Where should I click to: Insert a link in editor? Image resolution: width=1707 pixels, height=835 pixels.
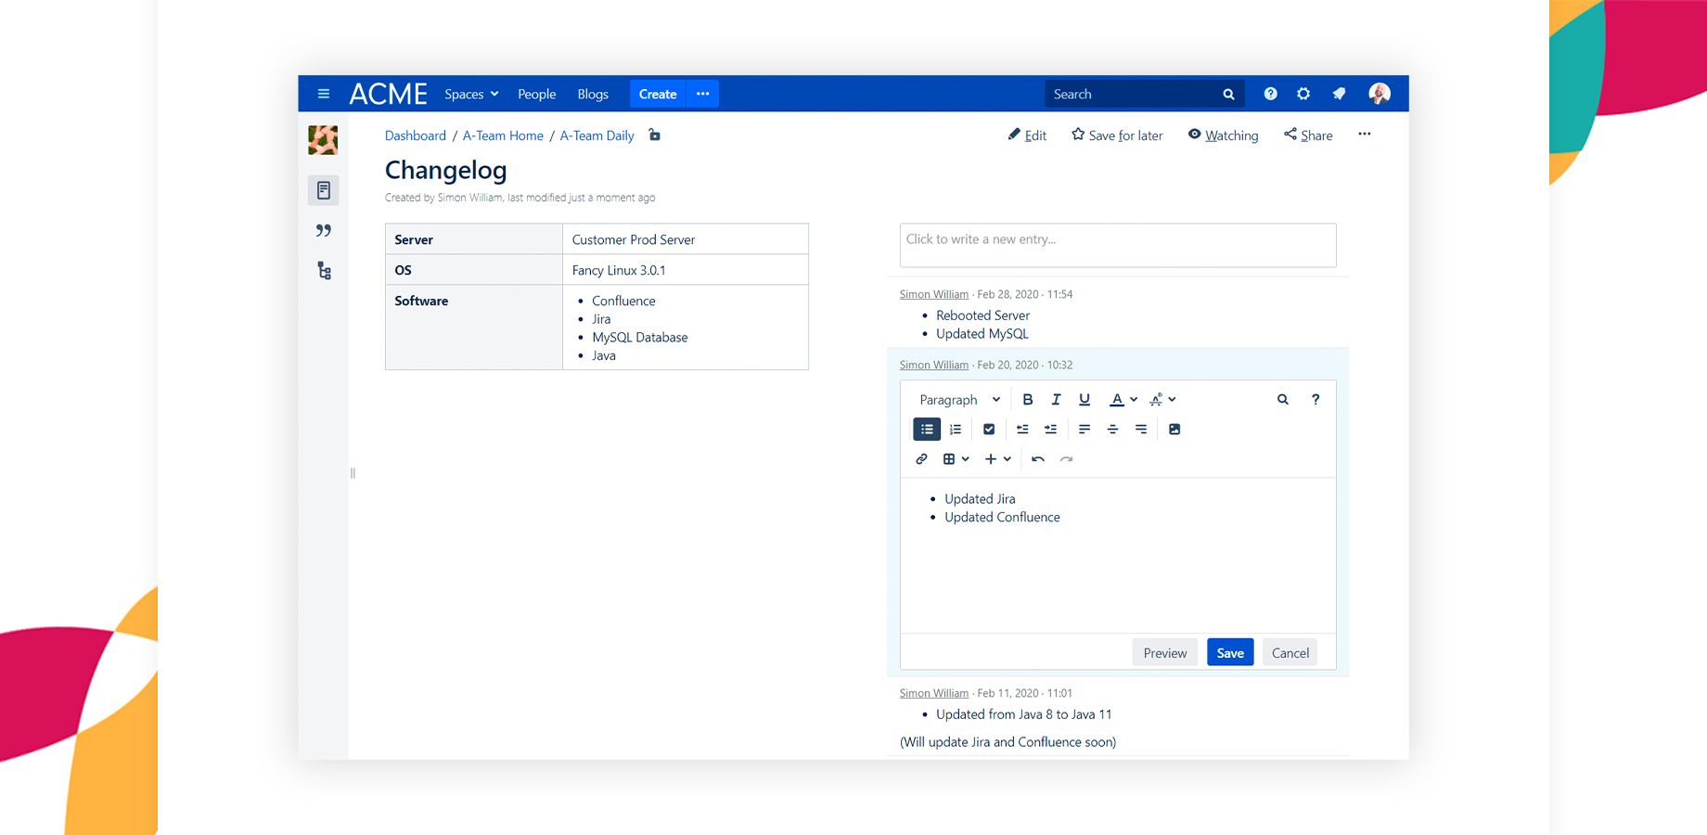click(921, 459)
